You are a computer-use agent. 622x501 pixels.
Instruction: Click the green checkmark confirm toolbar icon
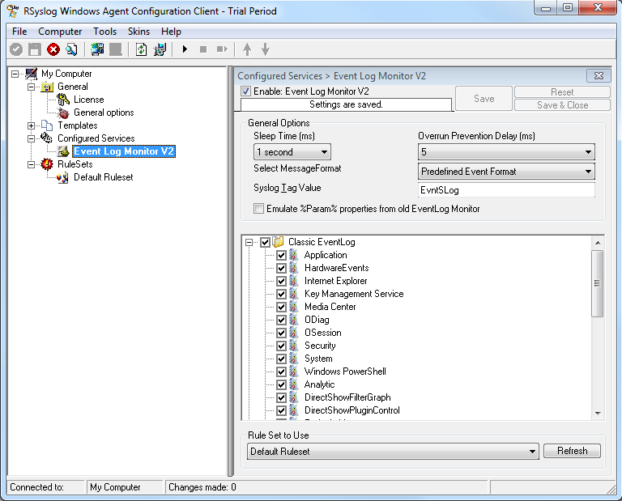click(x=16, y=49)
